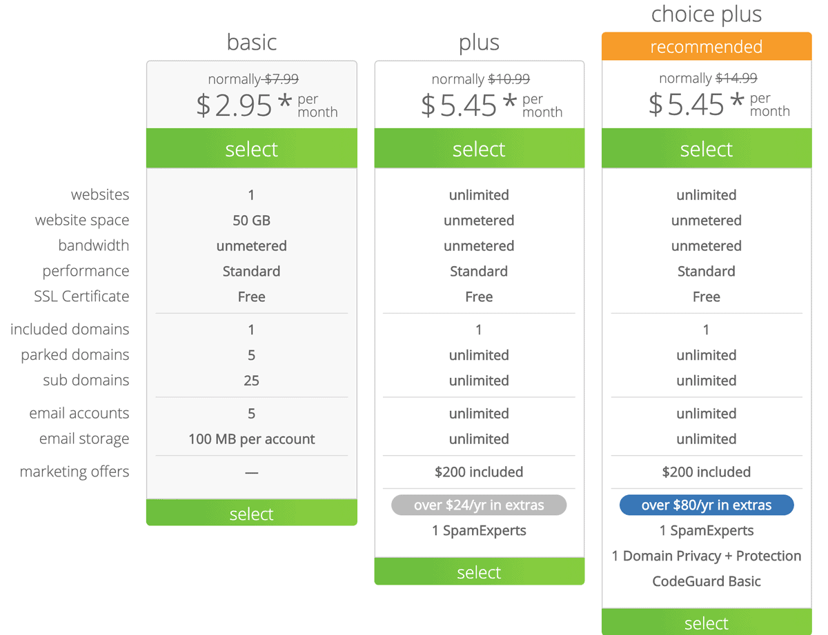Click the gray 'over $24/yr in extras' badge
828x635 pixels.
click(x=479, y=505)
